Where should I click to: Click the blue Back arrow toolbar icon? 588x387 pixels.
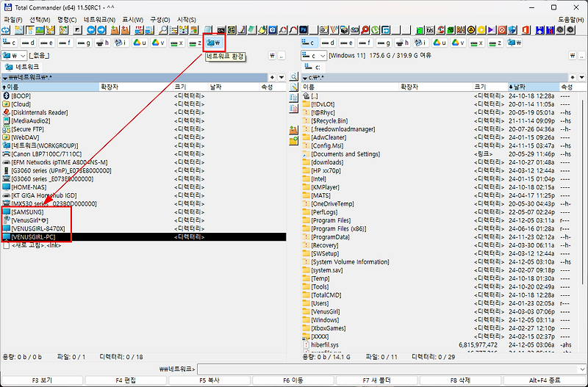pyautogui.click(x=91, y=30)
